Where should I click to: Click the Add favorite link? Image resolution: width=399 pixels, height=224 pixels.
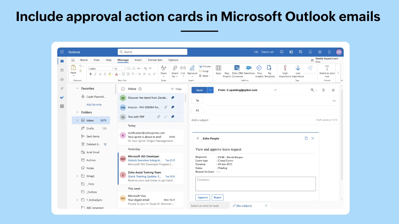[x=94, y=105]
